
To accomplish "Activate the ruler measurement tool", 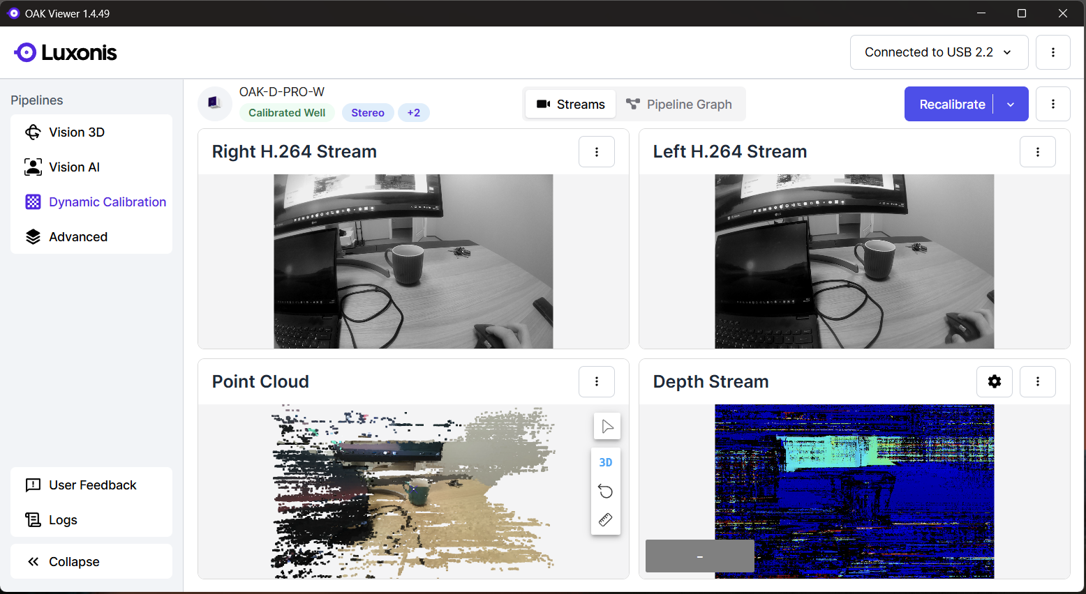I will coord(606,520).
